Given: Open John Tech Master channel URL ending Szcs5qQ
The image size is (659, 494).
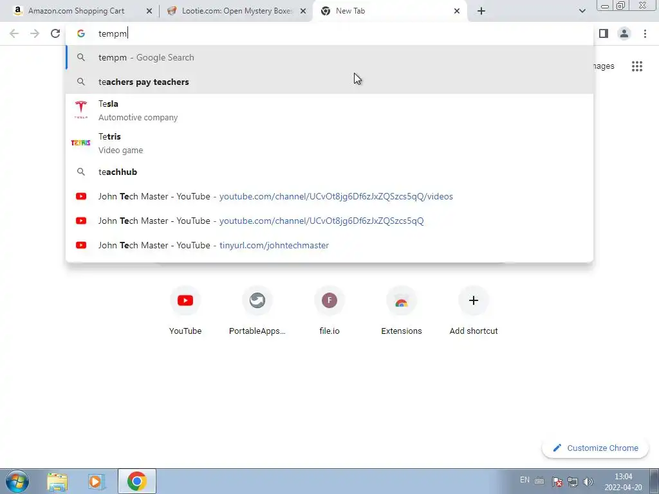Looking at the screenshot, I should [329, 221].
